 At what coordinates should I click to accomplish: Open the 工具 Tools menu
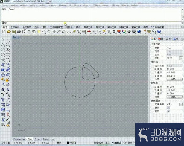pos(96,6)
